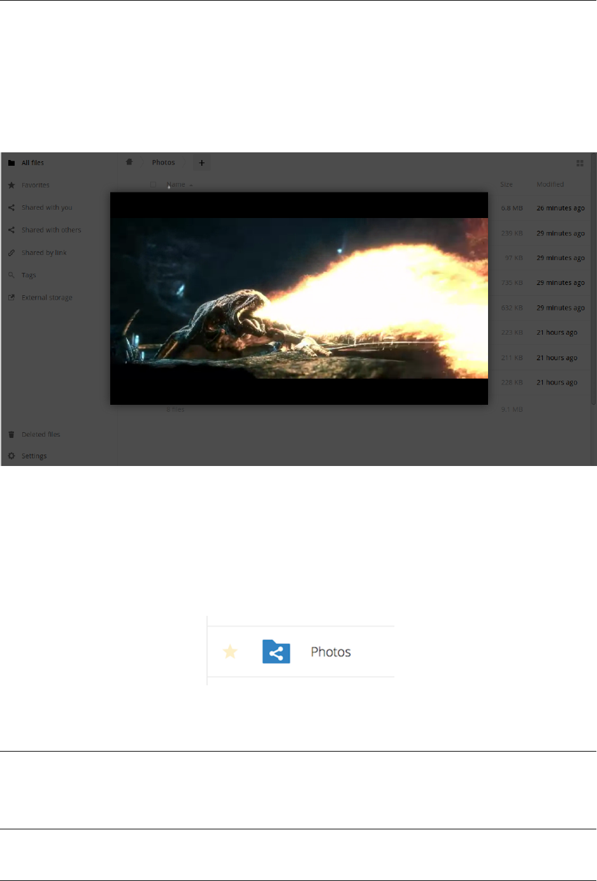Click the Deleted files trash icon
Screen dimensions: 597x881
pyautogui.click(x=11, y=434)
